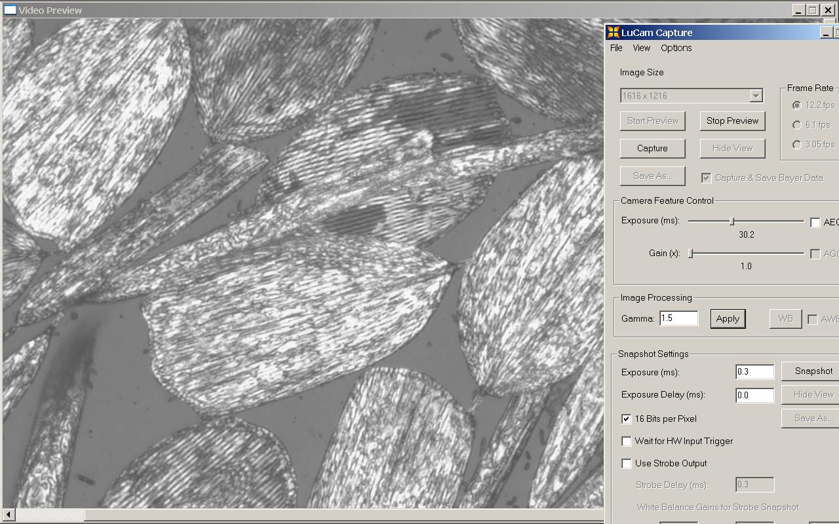Open the View menu
Viewport: 839px width, 524px height.
[641, 48]
